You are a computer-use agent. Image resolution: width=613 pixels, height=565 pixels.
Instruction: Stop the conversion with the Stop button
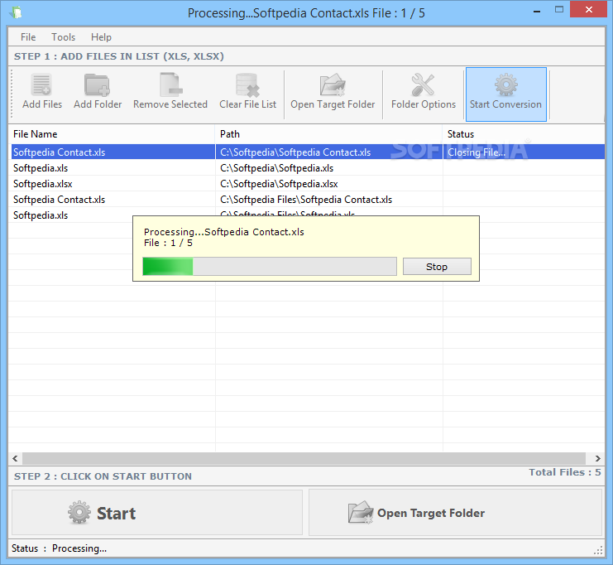click(x=437, y=267)
